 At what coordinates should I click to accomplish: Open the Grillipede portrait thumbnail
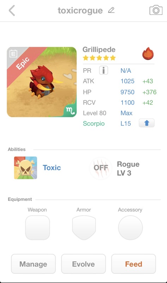42,82
